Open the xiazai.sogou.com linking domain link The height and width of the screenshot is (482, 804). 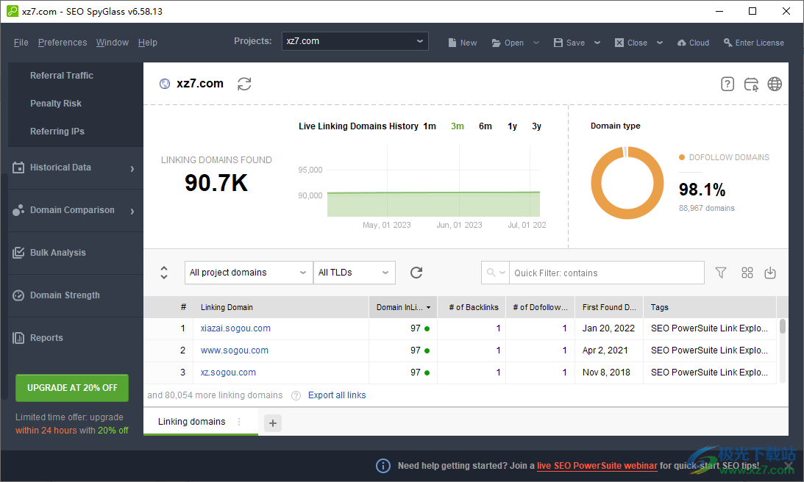pos(235,328)
